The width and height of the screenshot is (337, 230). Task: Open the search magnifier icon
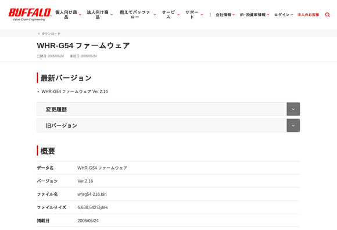(327, 15)
